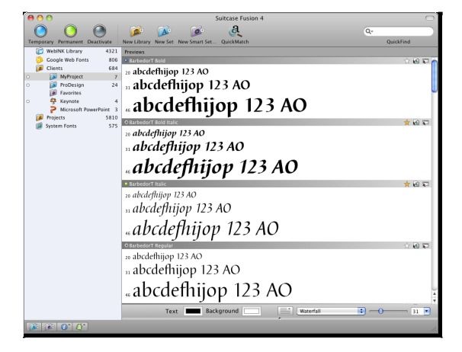Viewport: 462px width, 352px height.
Task: Select the Clients library
Action: tap(72, 68)
